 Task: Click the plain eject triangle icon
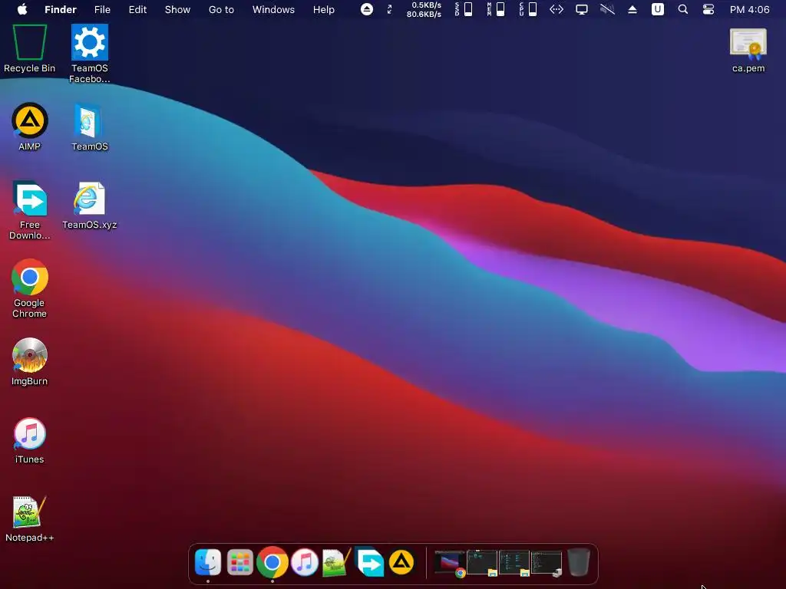coord(632,9)
